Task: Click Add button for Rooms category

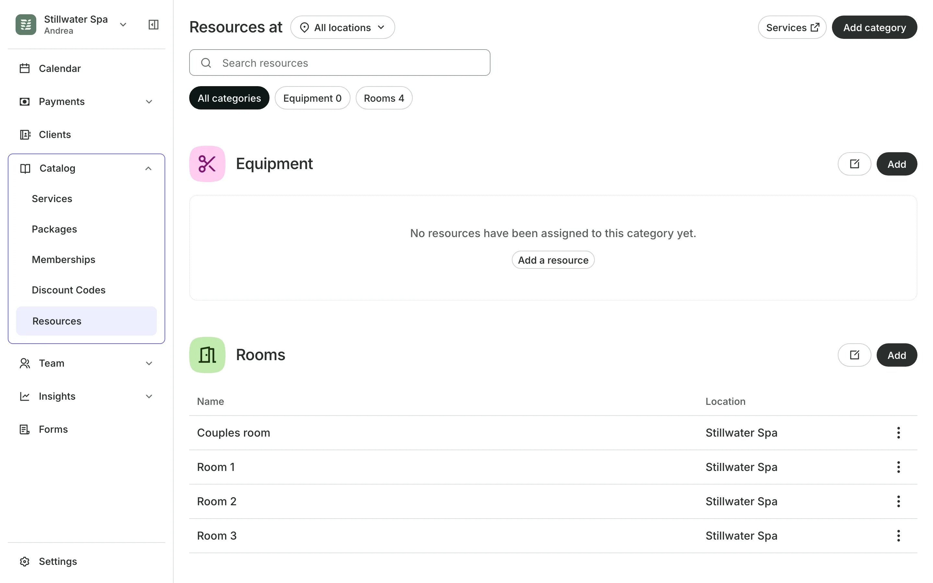Action: point(897,355)
